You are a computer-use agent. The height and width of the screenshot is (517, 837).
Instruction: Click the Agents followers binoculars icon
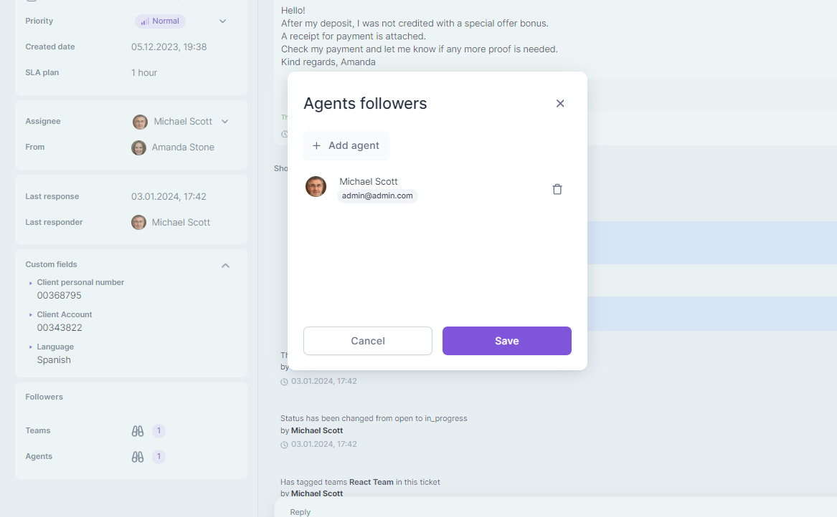138,457
